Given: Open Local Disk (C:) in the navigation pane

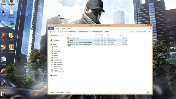Looking at the screenshot, I should coord(57,60).
